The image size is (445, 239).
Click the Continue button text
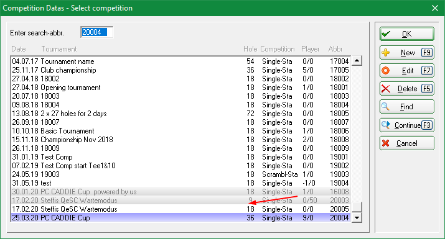(x=408, y=125)
